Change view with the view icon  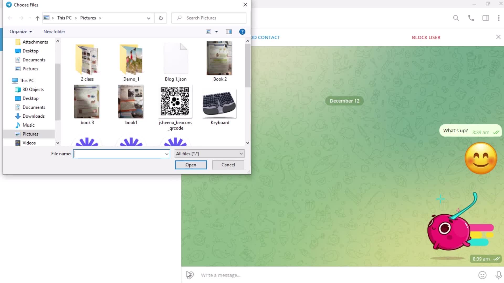[x=208, y=31]
